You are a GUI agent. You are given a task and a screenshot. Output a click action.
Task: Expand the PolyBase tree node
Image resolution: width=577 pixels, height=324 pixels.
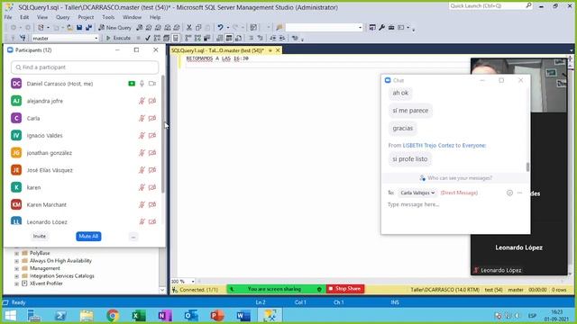tap(16, 253)
